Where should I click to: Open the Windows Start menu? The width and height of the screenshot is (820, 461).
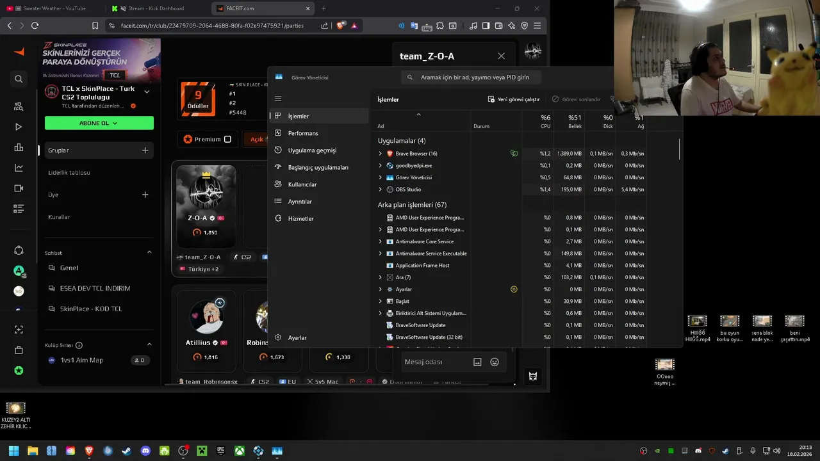coord(13,451)
